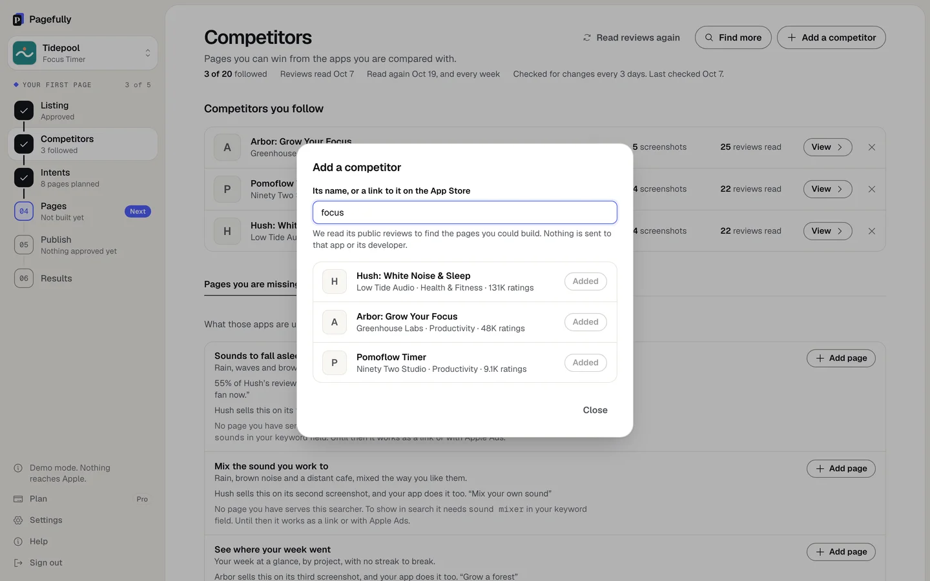The image size is (930, 581).
Task: Add page for Mix the sound you work to
Action: 841,469
